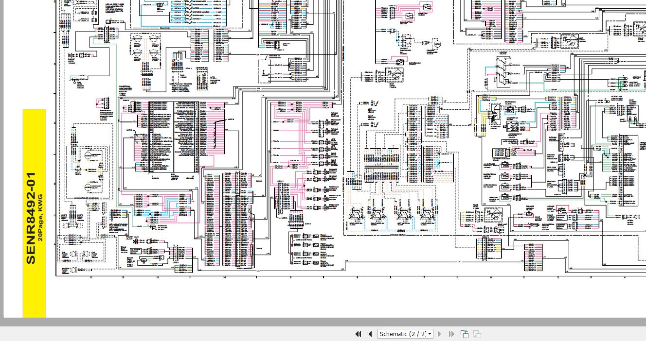646x341 pixels.
Task: Click the greyed-out go to next view icon
Action: (477, 334)
